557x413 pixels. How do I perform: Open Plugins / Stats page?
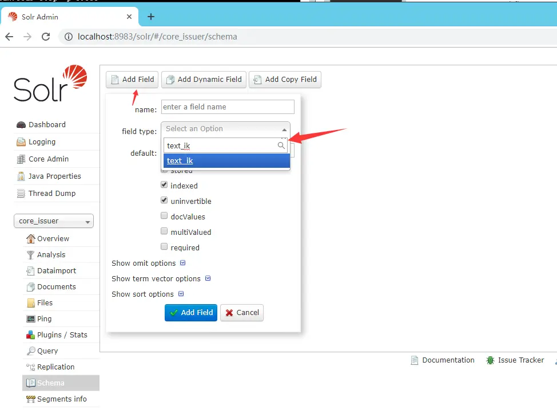pos(62,335)
